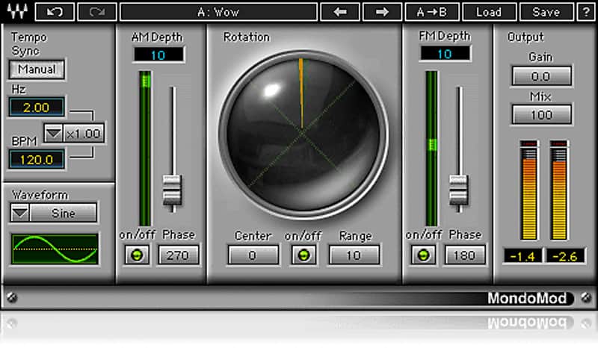Click the FM Depth value display

445,54
